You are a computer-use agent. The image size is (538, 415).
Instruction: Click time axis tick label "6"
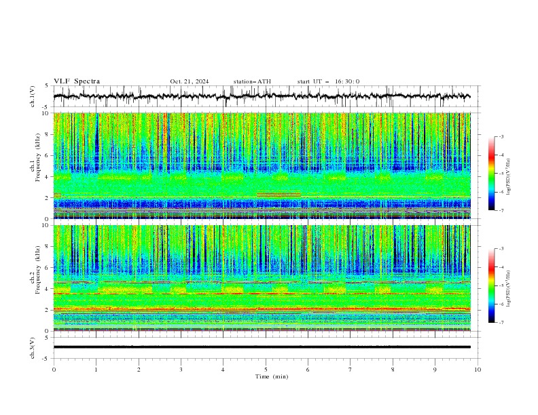coord(308,370)
